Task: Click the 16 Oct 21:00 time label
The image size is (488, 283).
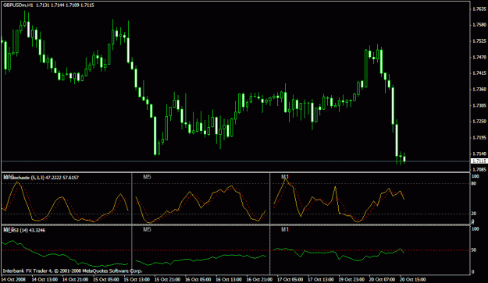Action: click(259, 279)
